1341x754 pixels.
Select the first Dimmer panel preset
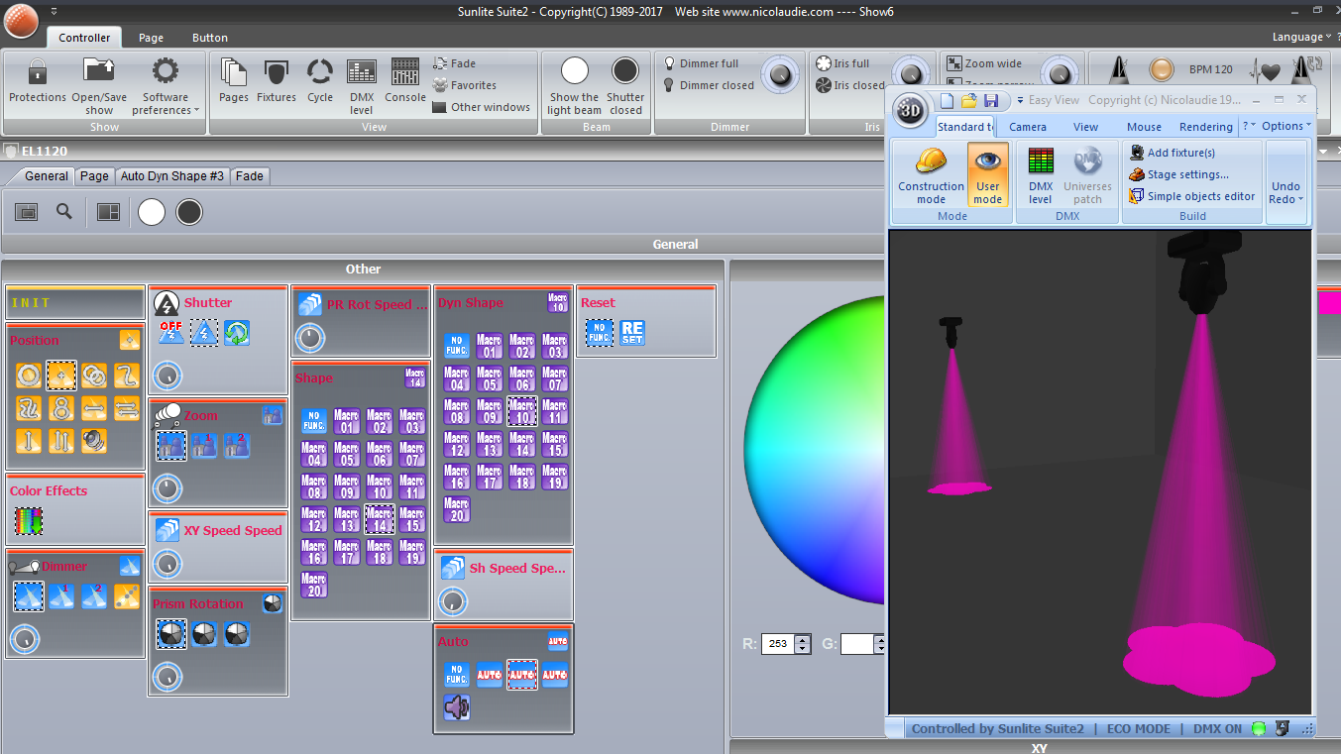pyautogui.click(x=29, y=595)
